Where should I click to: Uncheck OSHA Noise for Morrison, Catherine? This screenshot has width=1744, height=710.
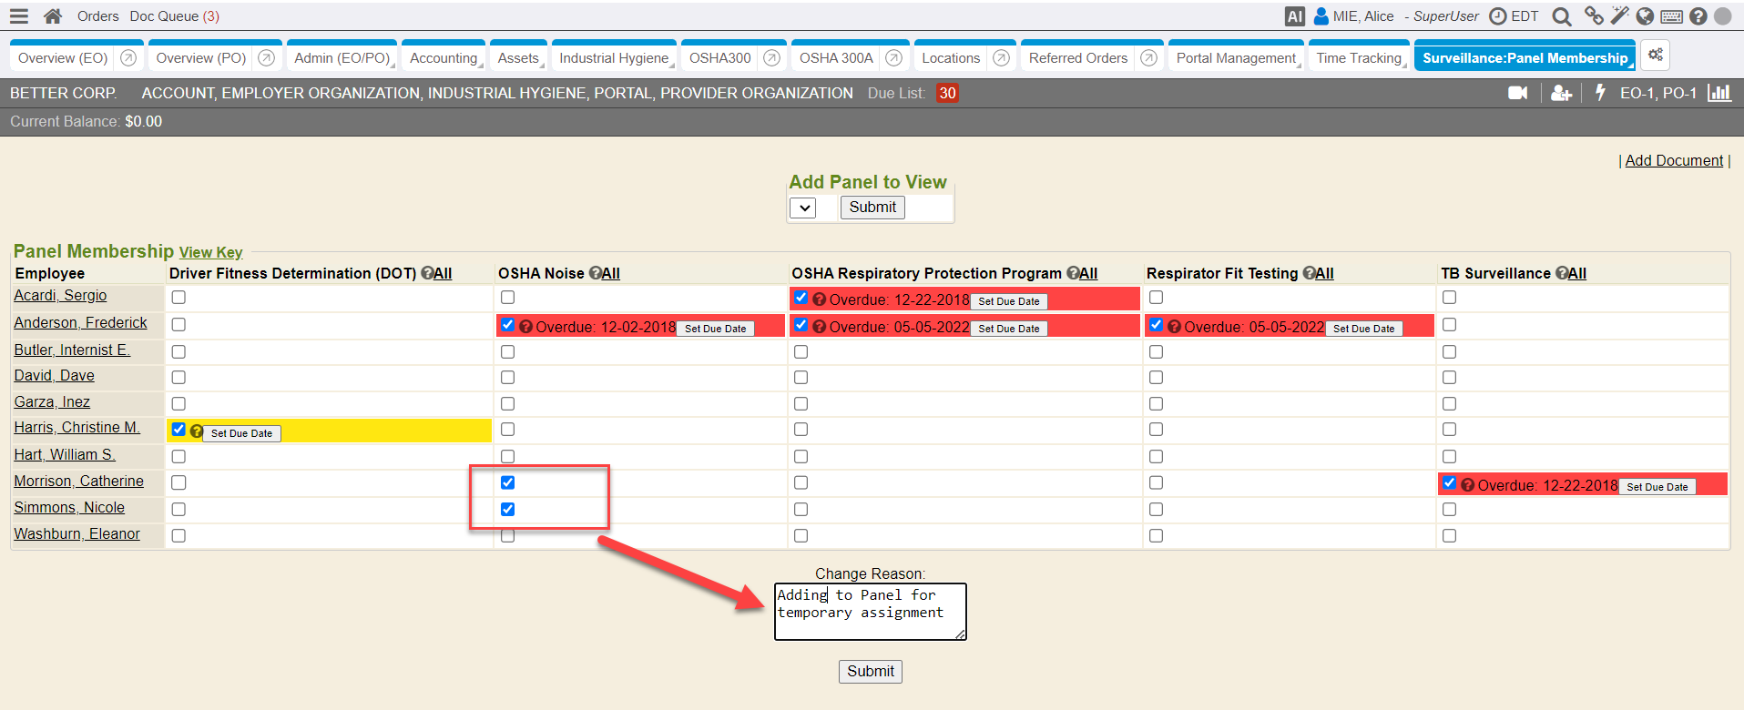507,482
